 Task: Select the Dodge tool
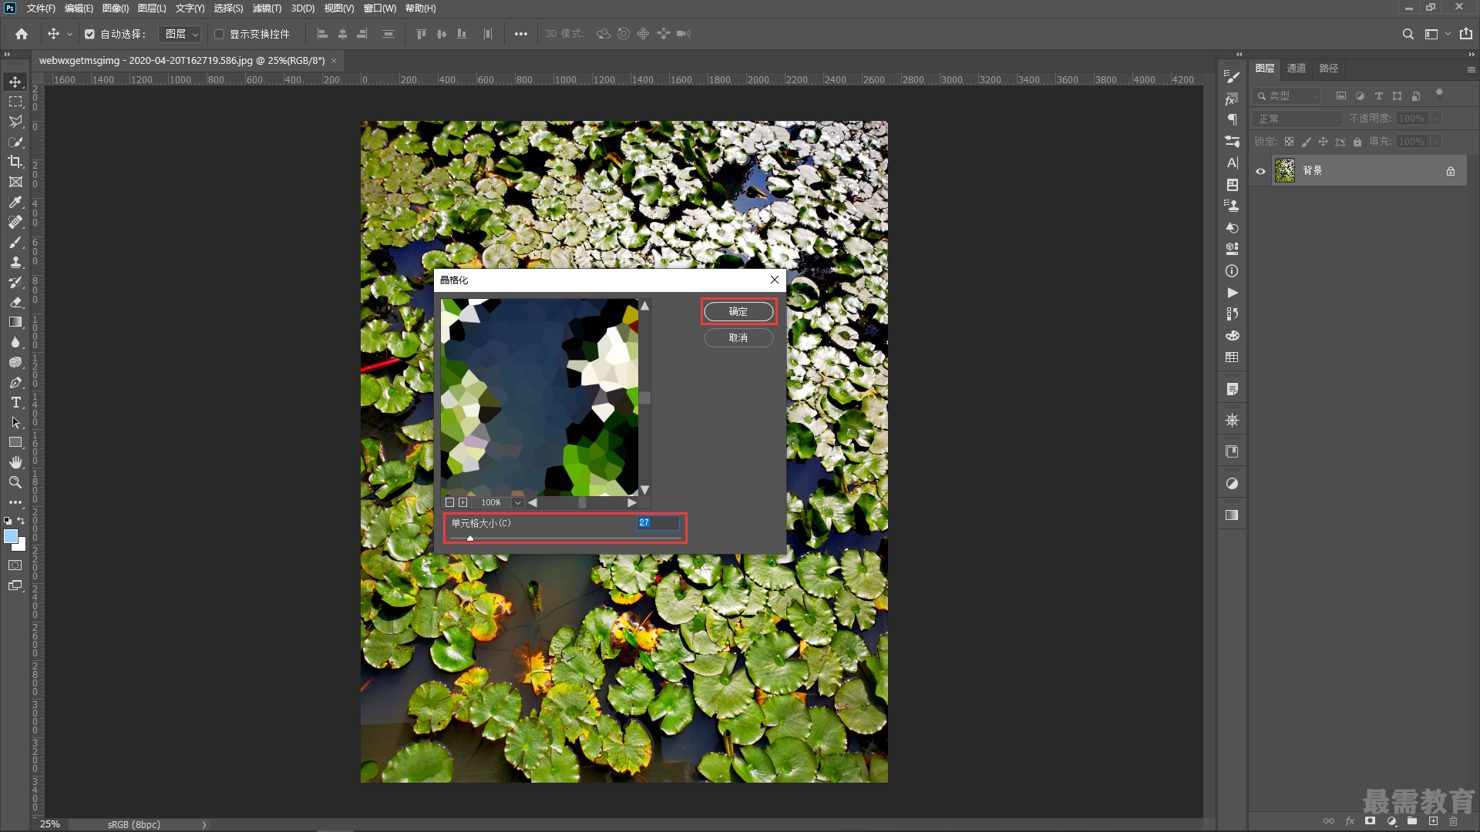tap(15, 362)
